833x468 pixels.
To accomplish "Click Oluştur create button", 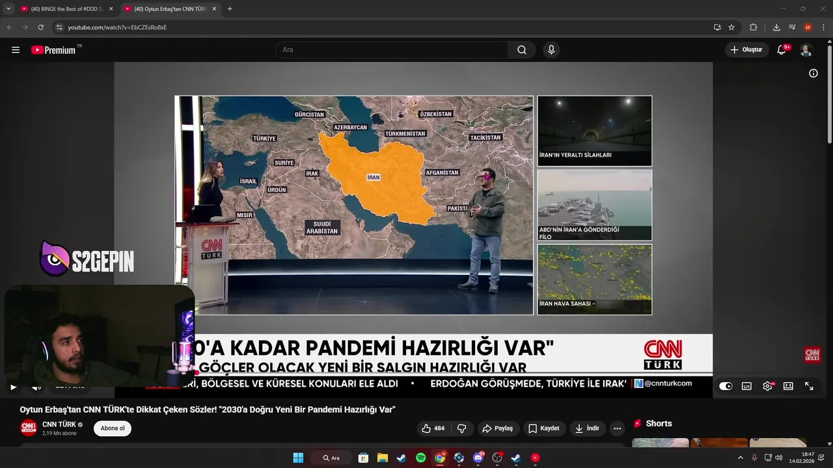I will click(x=746, y=50).
